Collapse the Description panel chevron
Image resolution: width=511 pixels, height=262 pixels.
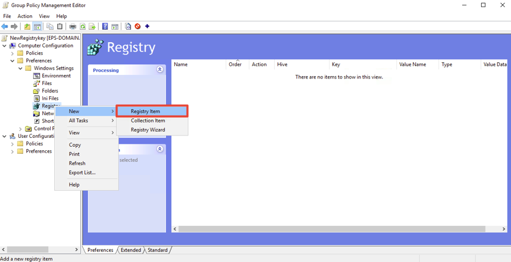[x=159, y=149]
